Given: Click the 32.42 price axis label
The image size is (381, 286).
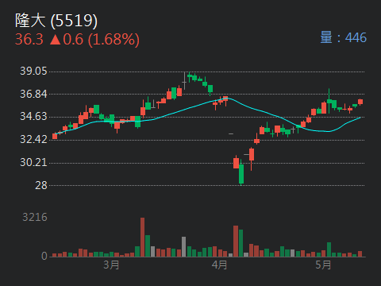Looking at the screenshot, I should pyautogui.click(x=33, y=139).
